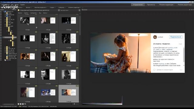Screen dimensions: 194x109
Task: Select Сеть in folder tree
Action: [9, 16]
